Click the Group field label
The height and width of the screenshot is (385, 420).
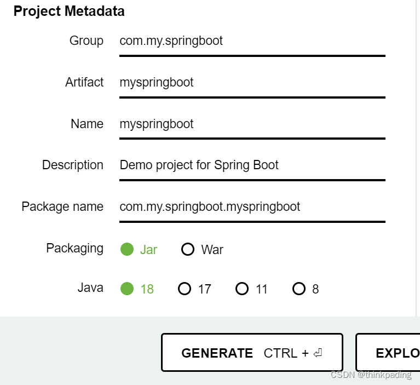(86, 41)
